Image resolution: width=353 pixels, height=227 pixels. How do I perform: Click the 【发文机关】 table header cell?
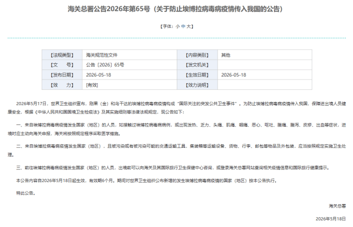tap(197, 65)
